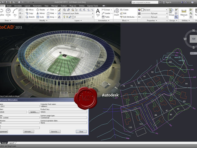Viewport: 197px width, 148px height.
Task: Activate the Trim tool
Action: click(50, 10)
